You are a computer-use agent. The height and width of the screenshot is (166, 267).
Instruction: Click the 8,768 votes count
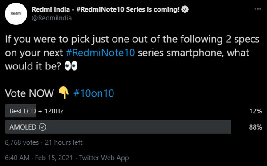tap(22, 142)
